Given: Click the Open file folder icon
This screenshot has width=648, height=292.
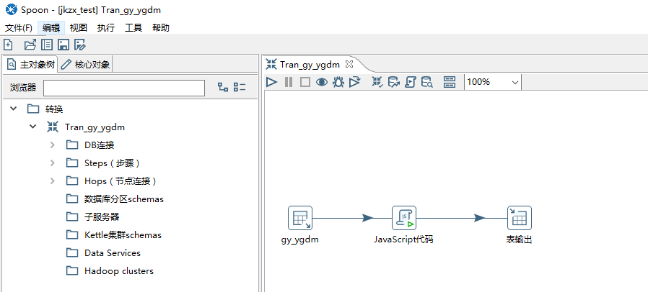Looking at the screenshot, I should click(30, 45).
